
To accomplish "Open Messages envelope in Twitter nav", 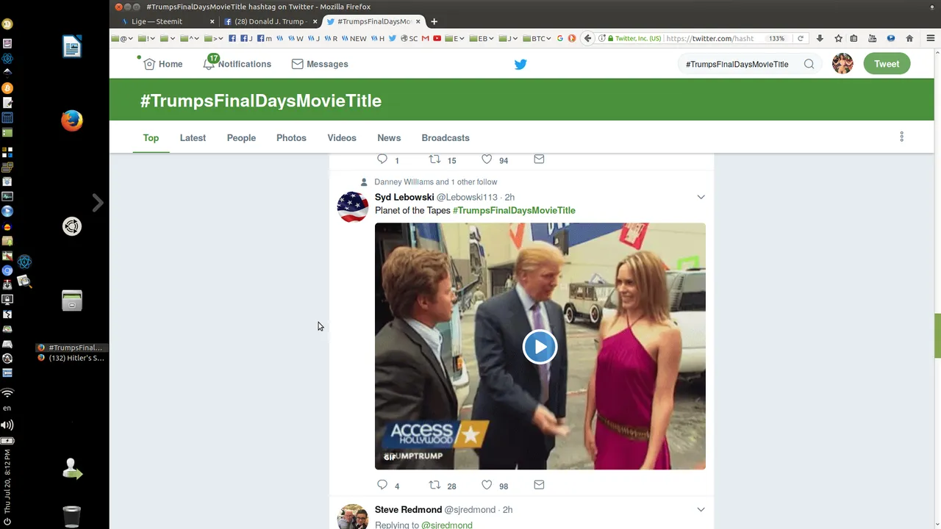I will [320, 64].
